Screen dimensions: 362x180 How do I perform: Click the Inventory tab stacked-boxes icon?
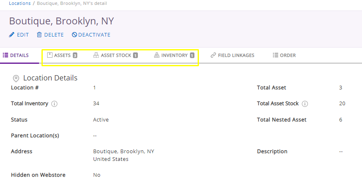pos(157,55)
